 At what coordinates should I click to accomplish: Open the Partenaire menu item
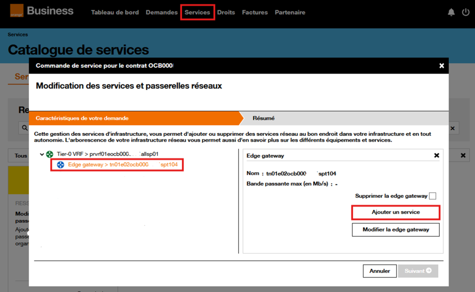tap(290, 13)
